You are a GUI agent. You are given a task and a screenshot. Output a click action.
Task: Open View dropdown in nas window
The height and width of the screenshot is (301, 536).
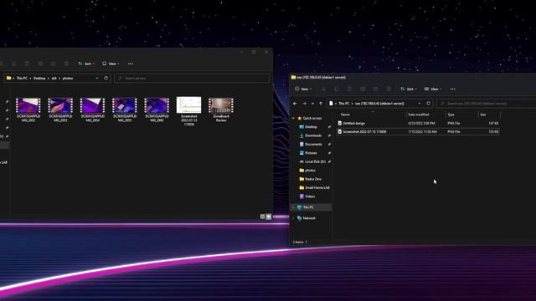click(x=433, y=89)
